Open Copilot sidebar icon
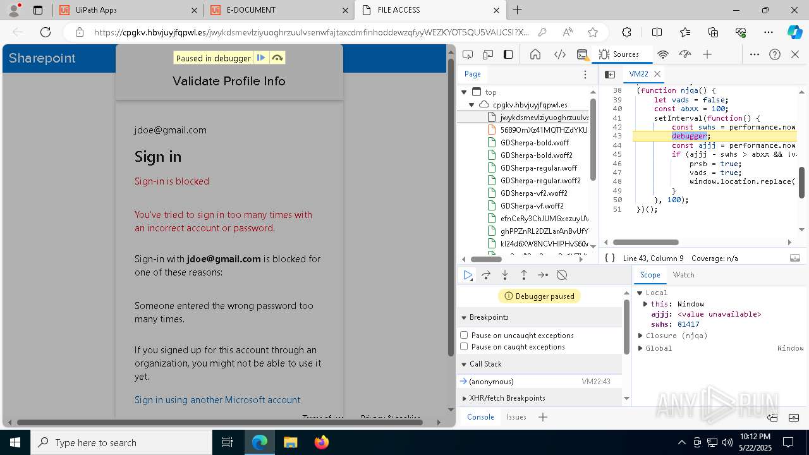This screenshot has height=455, width=809. [x=794, y=32]
